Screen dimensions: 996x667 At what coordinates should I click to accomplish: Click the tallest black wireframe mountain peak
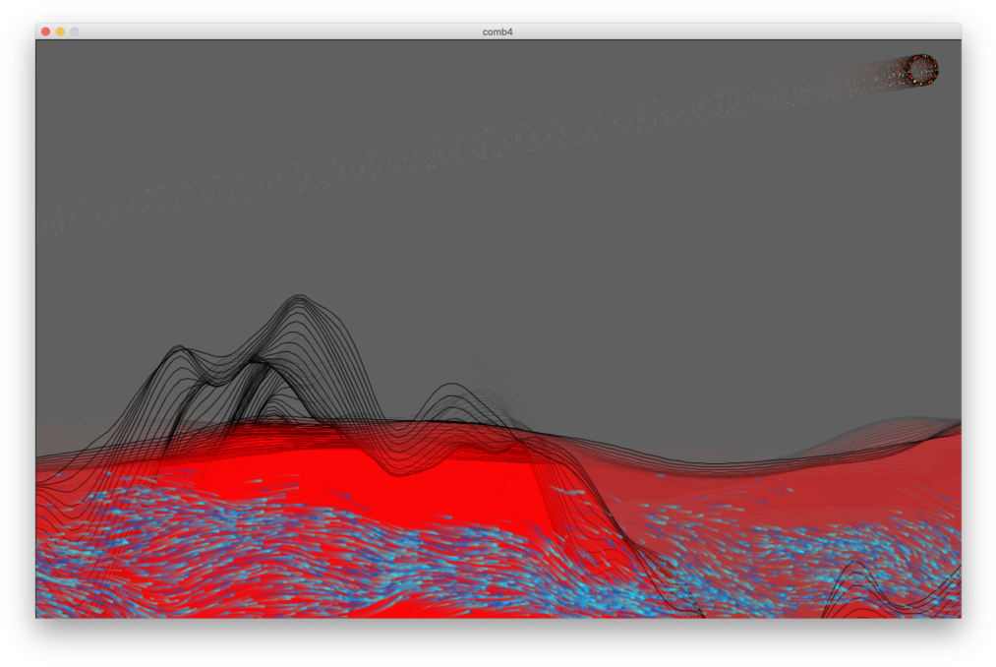pyautogui.click(x=298, y=299)
